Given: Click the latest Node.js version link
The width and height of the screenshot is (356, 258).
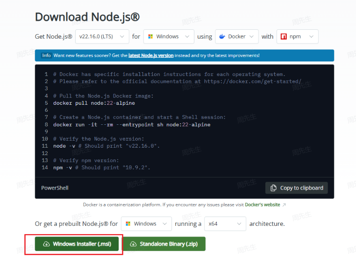Looking at the screenshot, I should pos(151,55).
